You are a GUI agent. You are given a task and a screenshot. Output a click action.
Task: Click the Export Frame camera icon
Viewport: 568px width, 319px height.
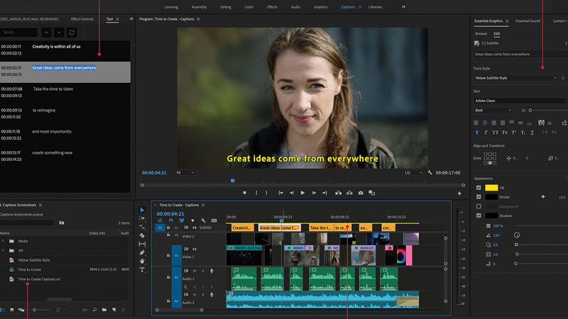click(x=361, y=193)
